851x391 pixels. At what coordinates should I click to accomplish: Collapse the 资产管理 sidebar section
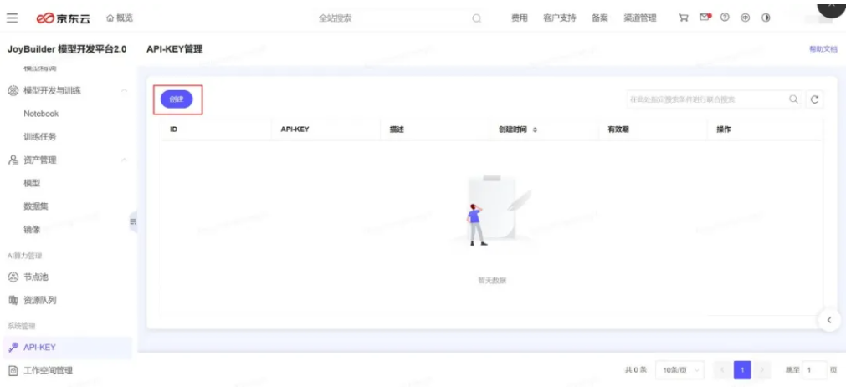click(124, 160)
